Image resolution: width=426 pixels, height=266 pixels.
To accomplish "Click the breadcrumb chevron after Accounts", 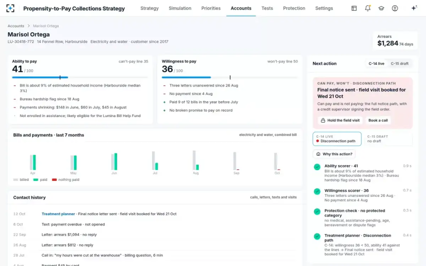I will [x=29, y=26].
